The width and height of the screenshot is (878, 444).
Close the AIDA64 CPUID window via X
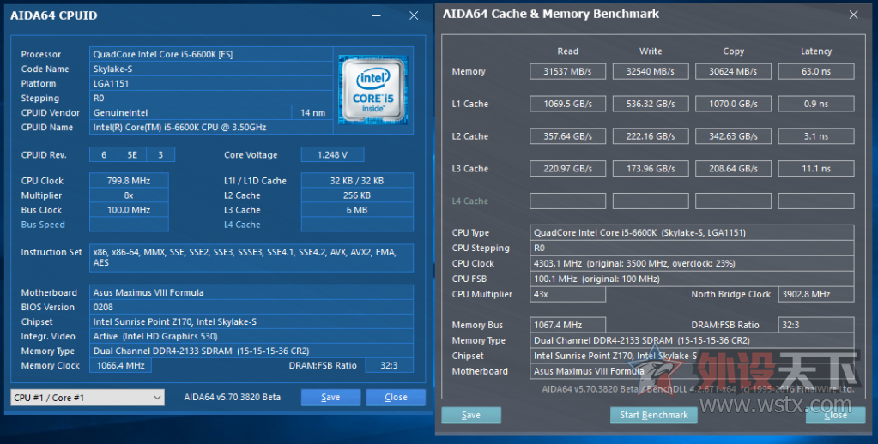[x=414, y=15]
